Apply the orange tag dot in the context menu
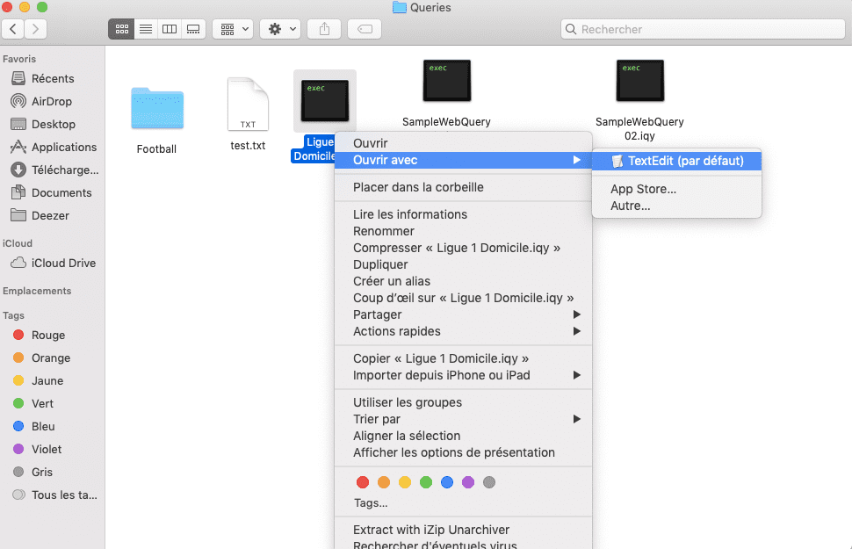 click(x=384, y=482)
